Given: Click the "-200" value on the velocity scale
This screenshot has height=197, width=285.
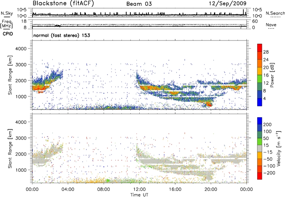Looking at the screenshot, I should (269, 173).
